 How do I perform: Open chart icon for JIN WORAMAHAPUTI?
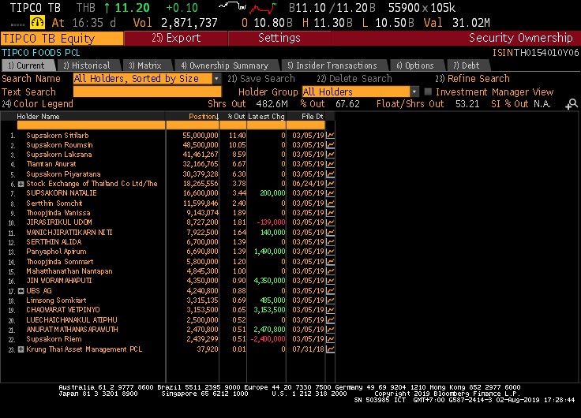[331, 281]
